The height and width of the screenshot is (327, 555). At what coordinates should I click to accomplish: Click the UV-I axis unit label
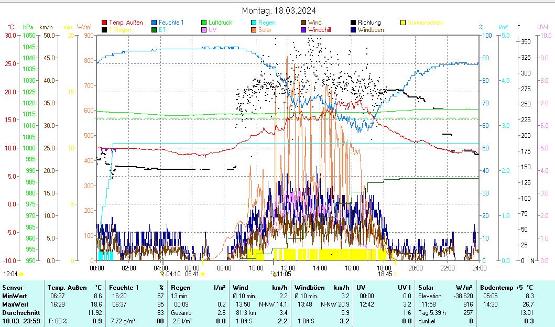(x=542, y=27)
